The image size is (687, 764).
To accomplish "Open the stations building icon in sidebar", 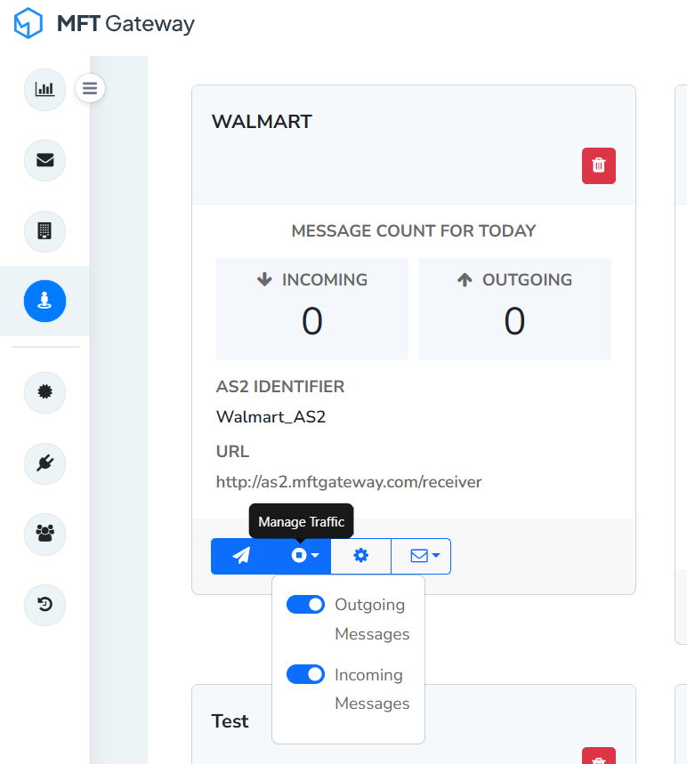I will [44, 231].
